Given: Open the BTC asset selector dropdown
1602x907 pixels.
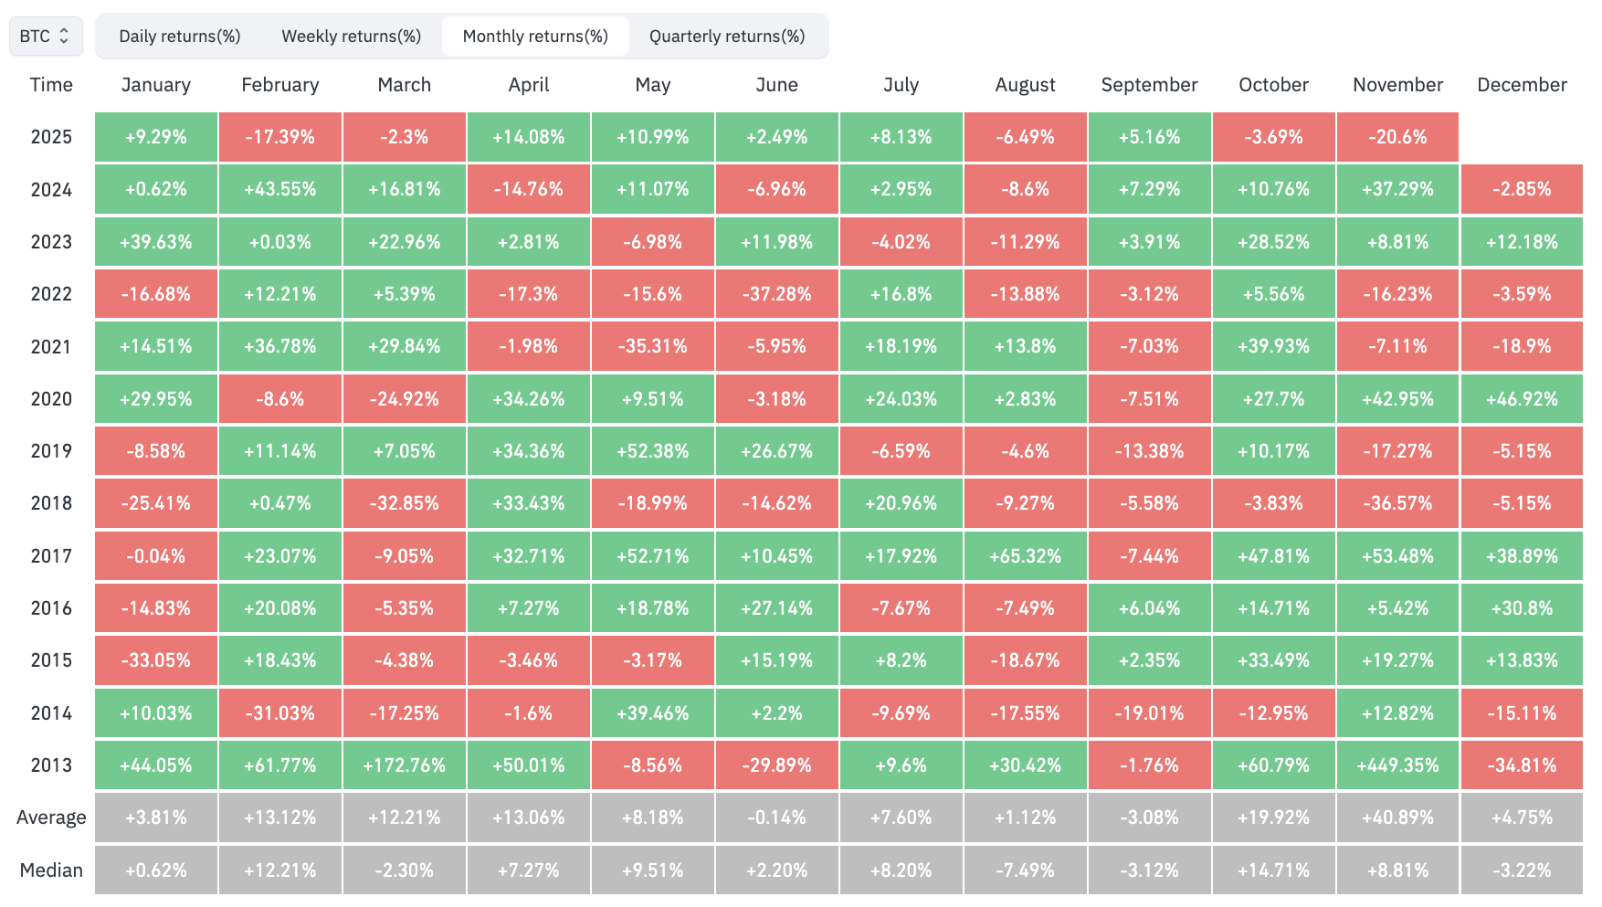Looking at the screenshot, I should coord(44,35).
